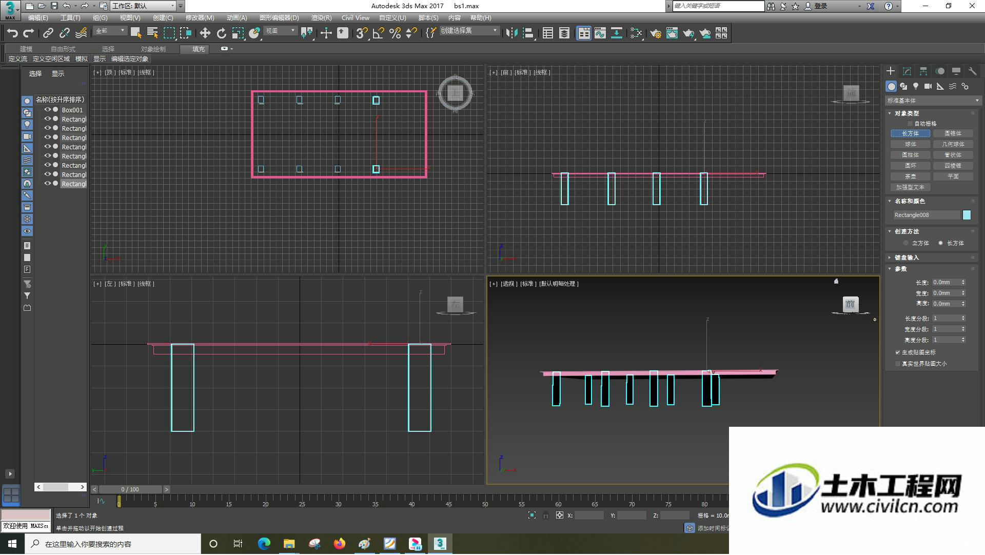
Task: Toggle selection lock icon in status bar
Action: pos(545,516)
